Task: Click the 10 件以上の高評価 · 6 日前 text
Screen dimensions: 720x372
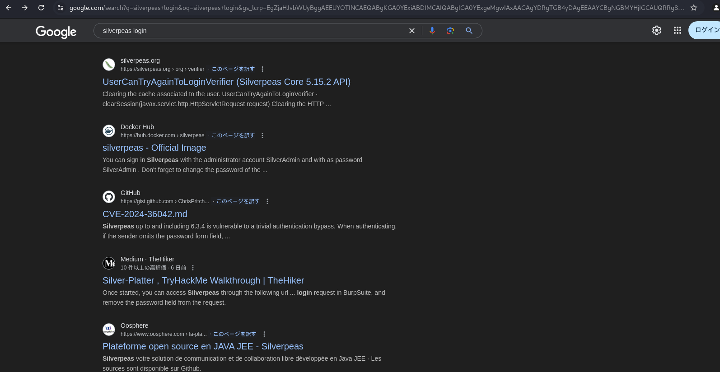Action: (x=153, y=268)
